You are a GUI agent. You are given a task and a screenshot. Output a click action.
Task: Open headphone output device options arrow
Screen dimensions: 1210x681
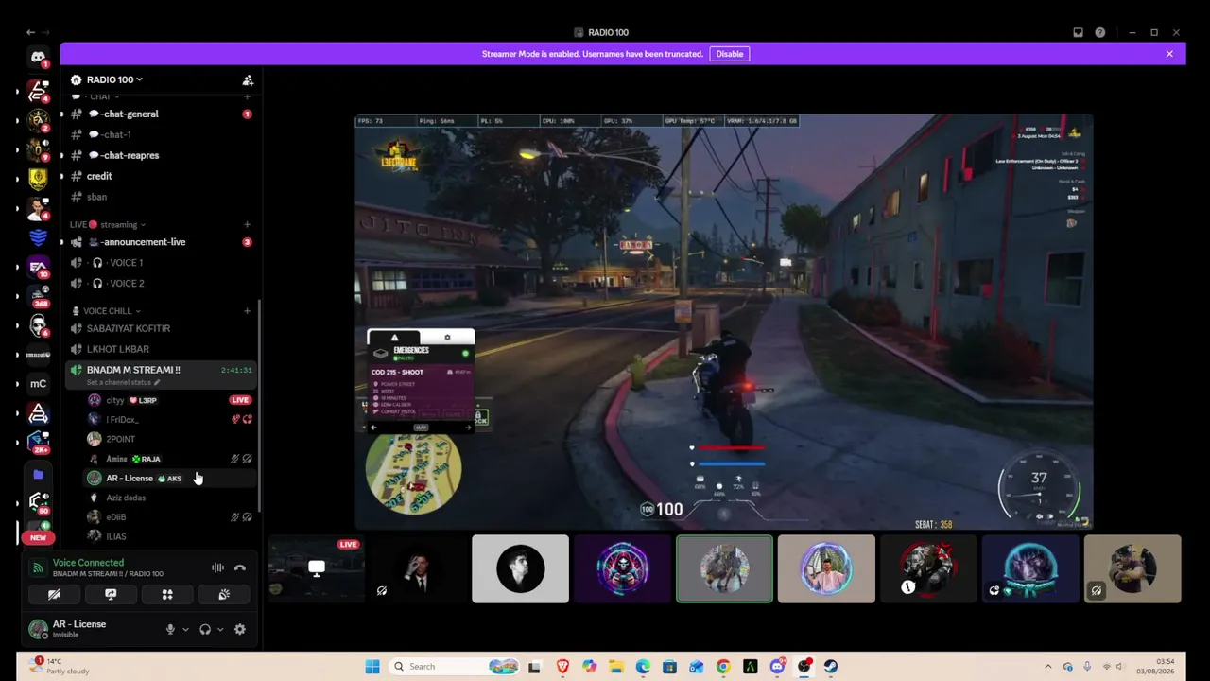click(x=220, y=629)
